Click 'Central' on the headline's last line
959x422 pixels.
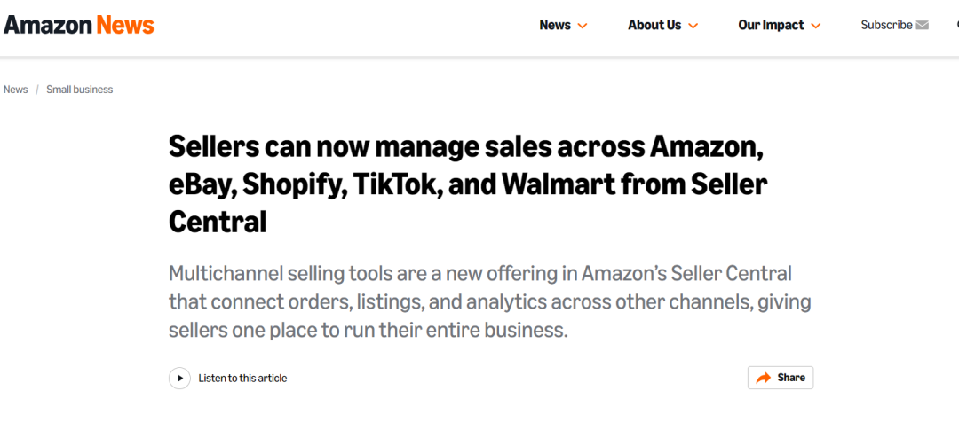pyautogui.click(x=218, y=223)
